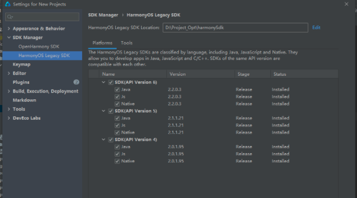Click the search magnifier icon
This screenshot has height=198, width=357.
(10, 17)
